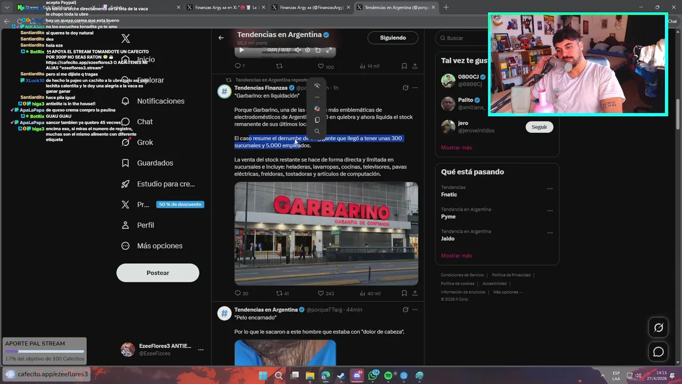Viewport: 682px width, 384px height.
Task: Enter fullscreen on the video player
Action: (329, 50)
